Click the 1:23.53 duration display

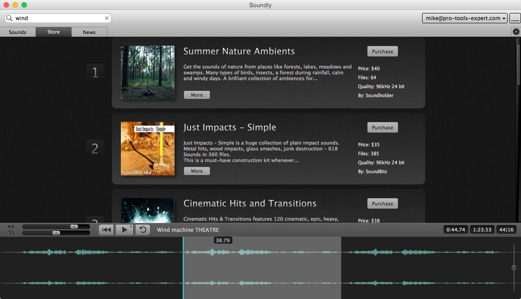point(482,230)
